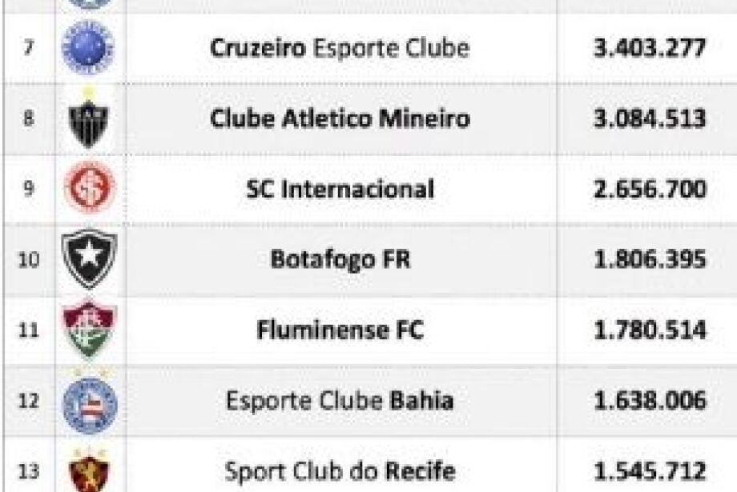
Task: Click the Cruzeiro club crest icon
Action: pyautogui.click(x=88, y=49)
